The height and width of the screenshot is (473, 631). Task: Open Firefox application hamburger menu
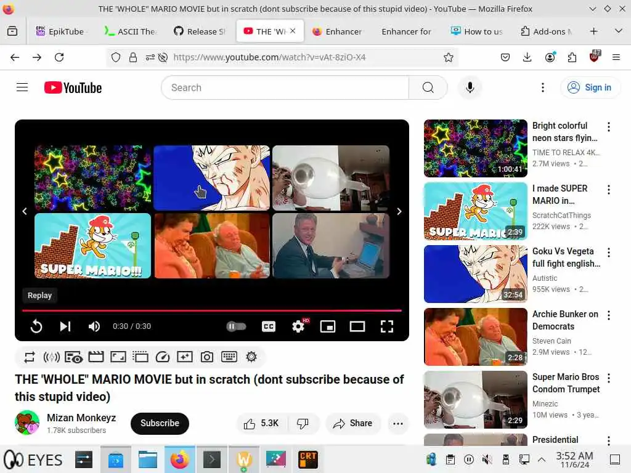[x=616, y=57]
